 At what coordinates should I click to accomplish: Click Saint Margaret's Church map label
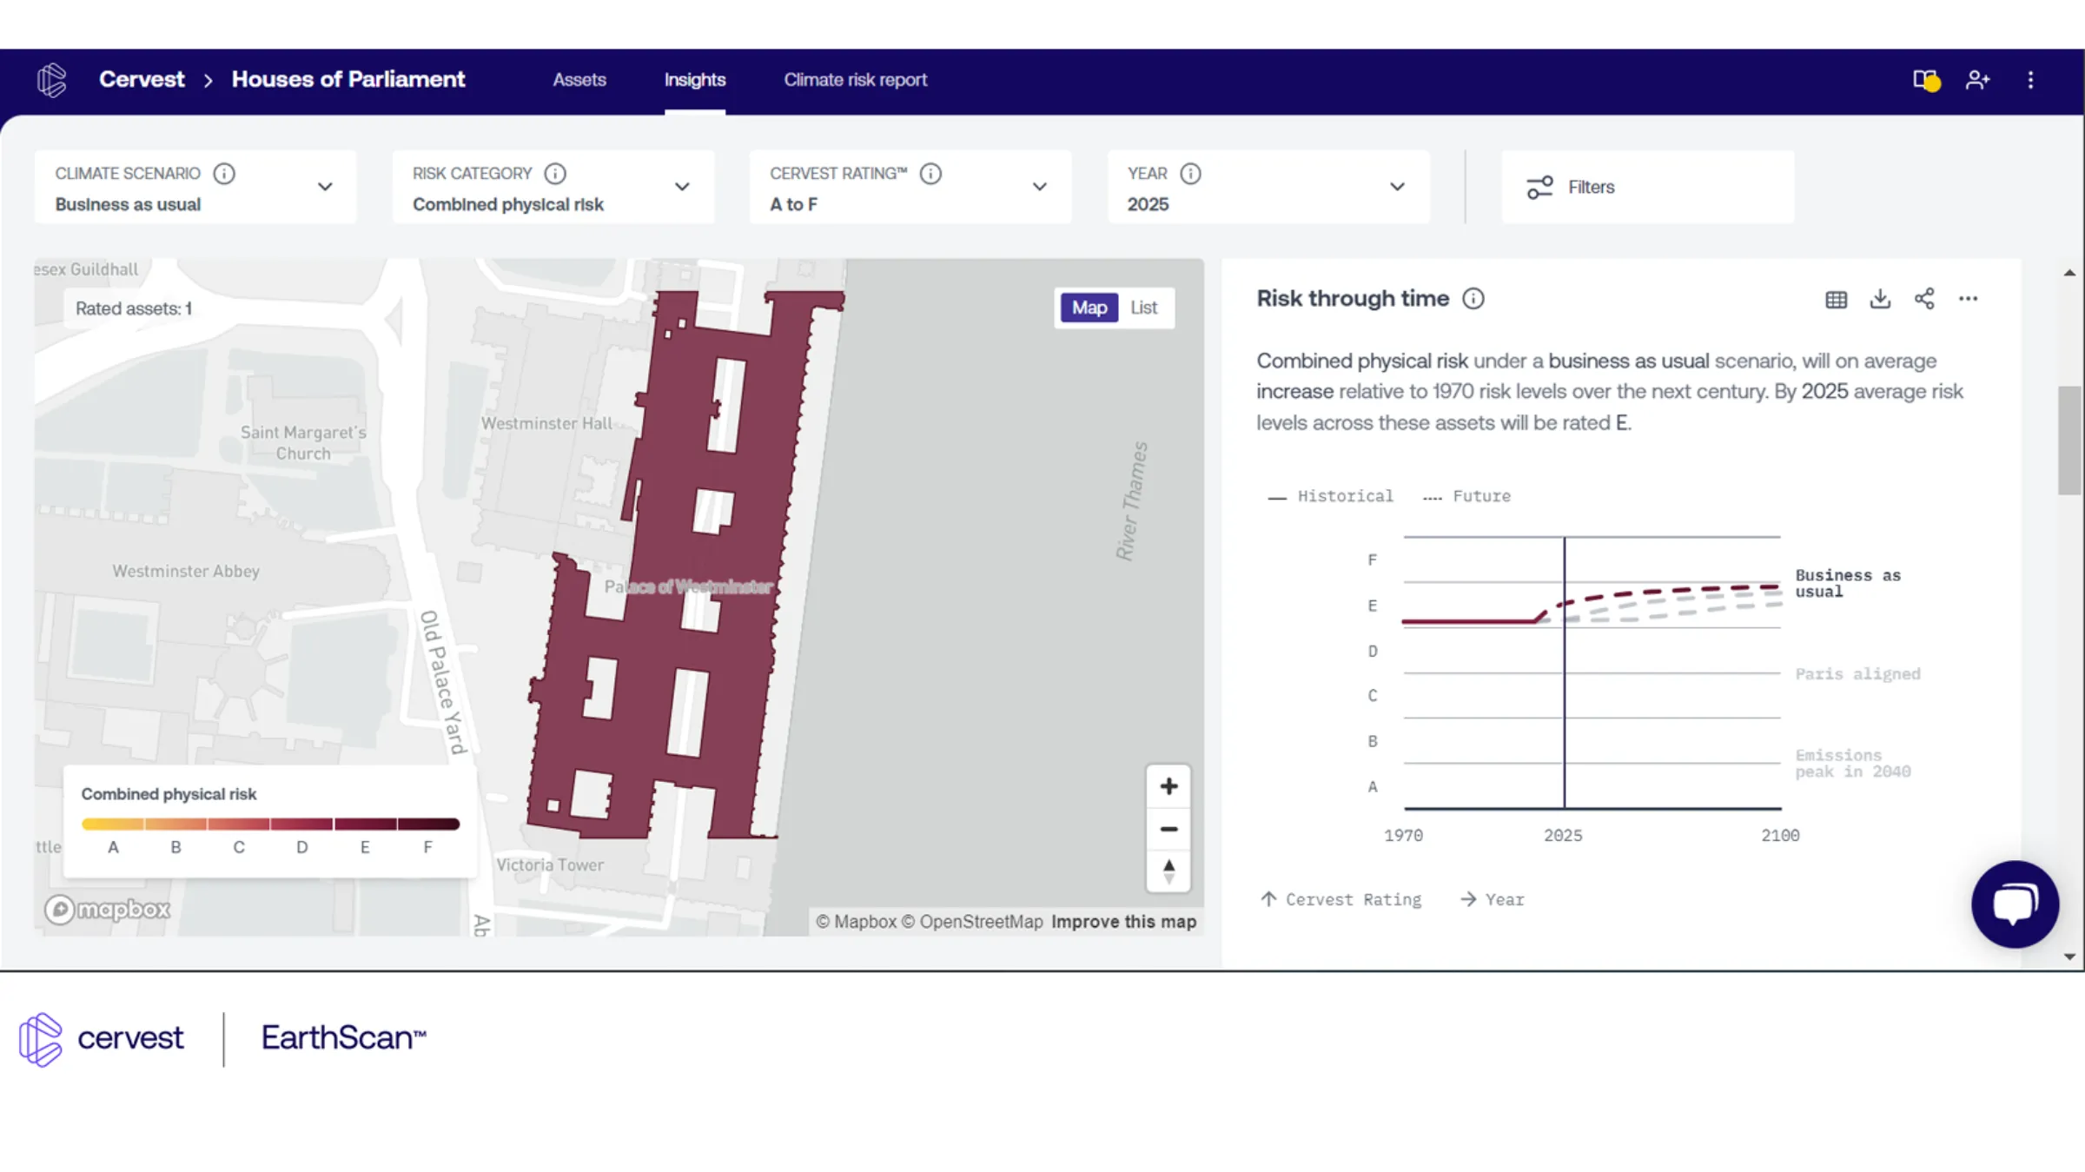click(303, 442)
